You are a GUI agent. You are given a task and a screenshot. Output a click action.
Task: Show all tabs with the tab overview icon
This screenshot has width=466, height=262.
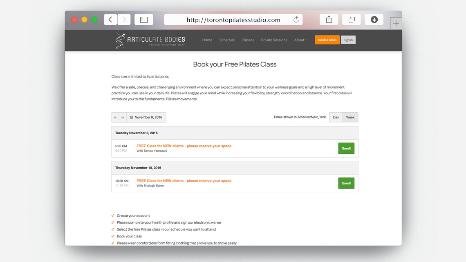pos(351,20)
